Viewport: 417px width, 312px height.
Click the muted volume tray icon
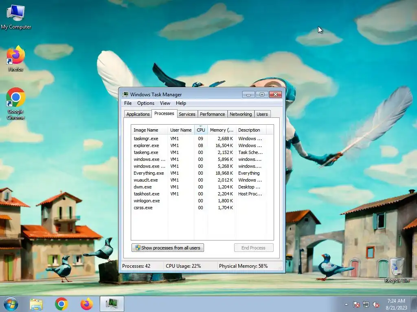(376, 304)
